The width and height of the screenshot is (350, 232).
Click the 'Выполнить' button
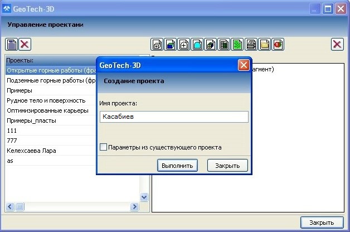click(177, 166)
